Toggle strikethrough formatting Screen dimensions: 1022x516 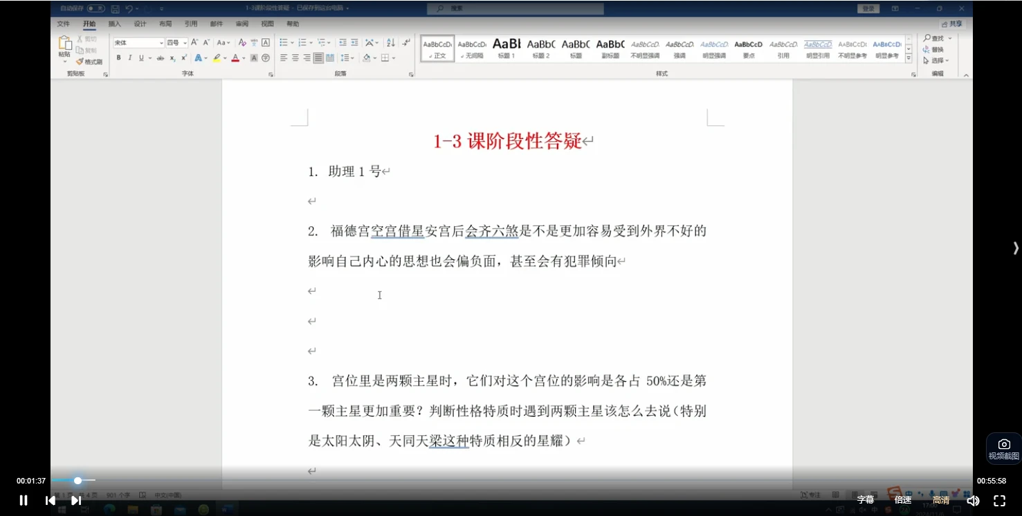pos(161,58)
